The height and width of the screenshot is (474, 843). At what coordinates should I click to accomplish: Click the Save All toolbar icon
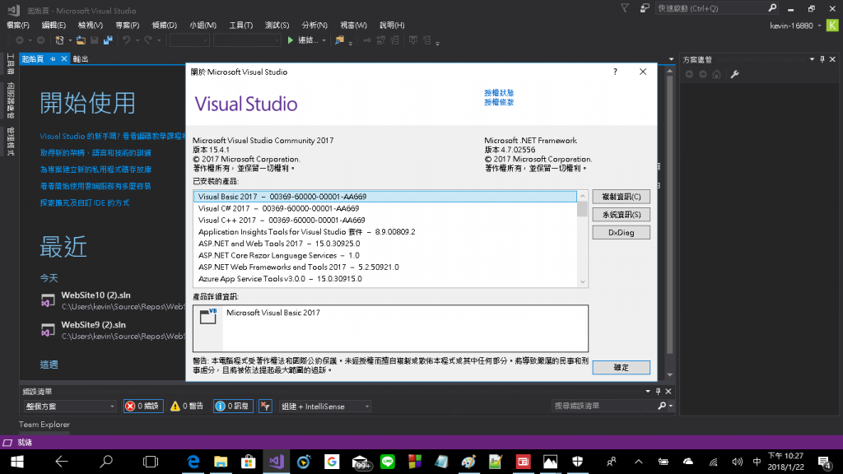[x=108, y=40]
